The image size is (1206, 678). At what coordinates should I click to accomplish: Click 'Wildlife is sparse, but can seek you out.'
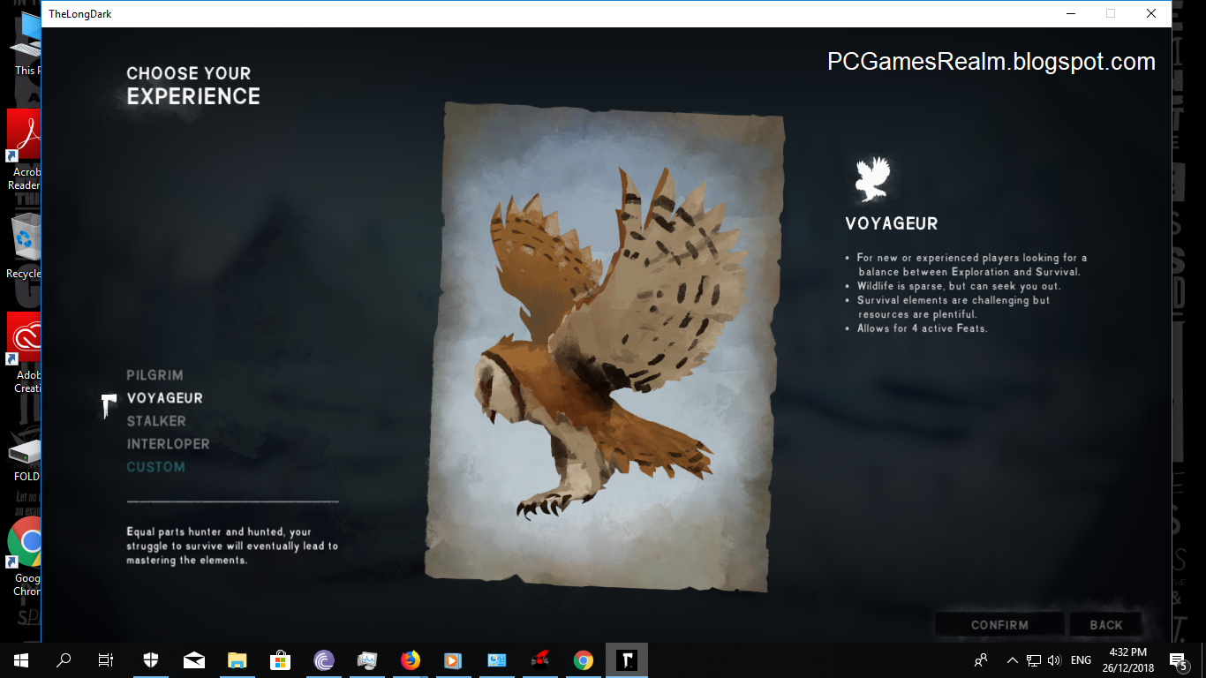959,286
